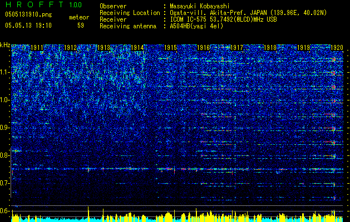
Task: Click the 0.7 frequency axis label
Action: (x=5, y=183)
